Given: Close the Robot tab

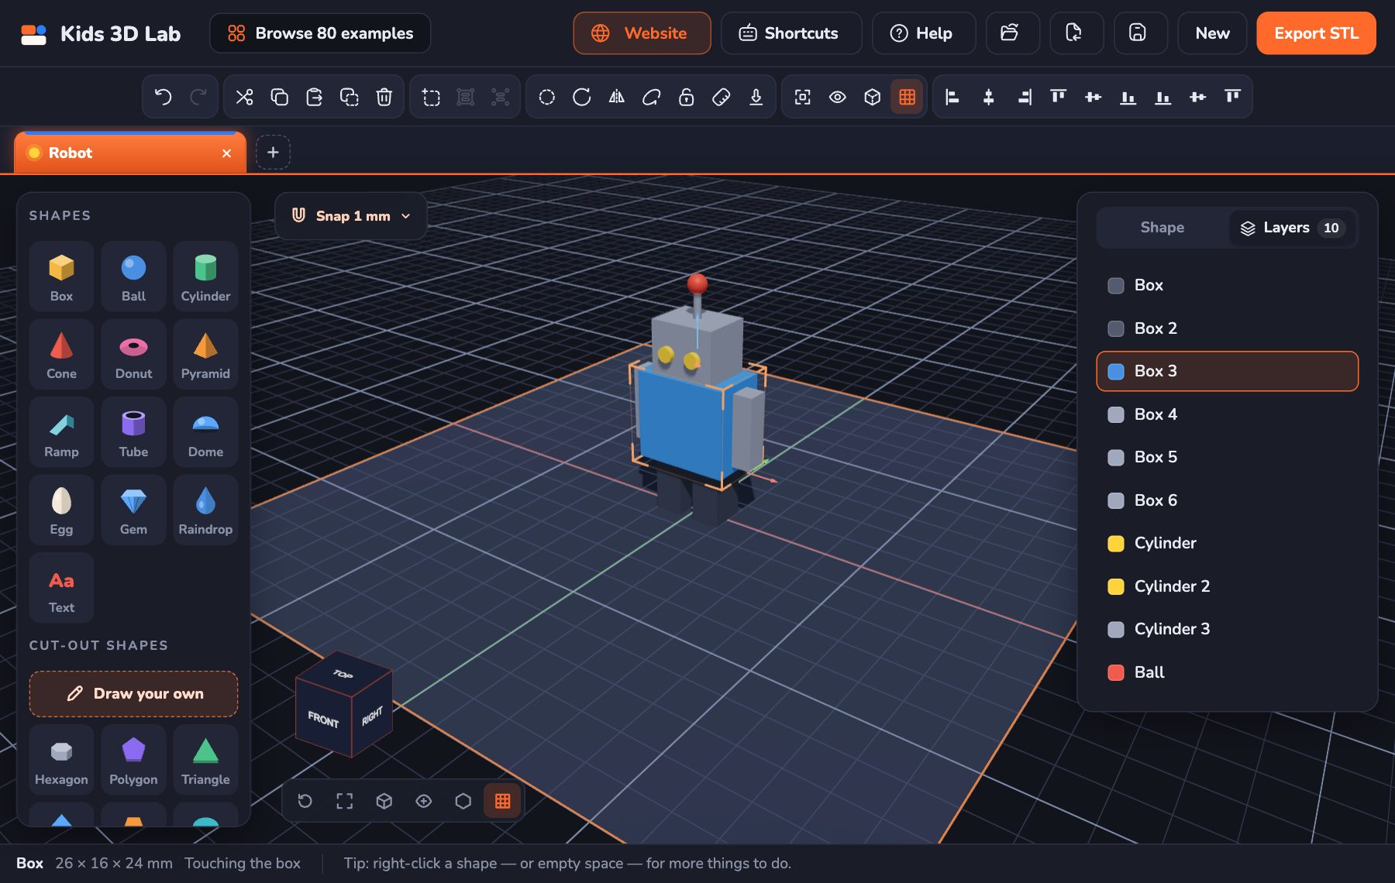Looking at the screenshot, I should click(x=227, y=153).
